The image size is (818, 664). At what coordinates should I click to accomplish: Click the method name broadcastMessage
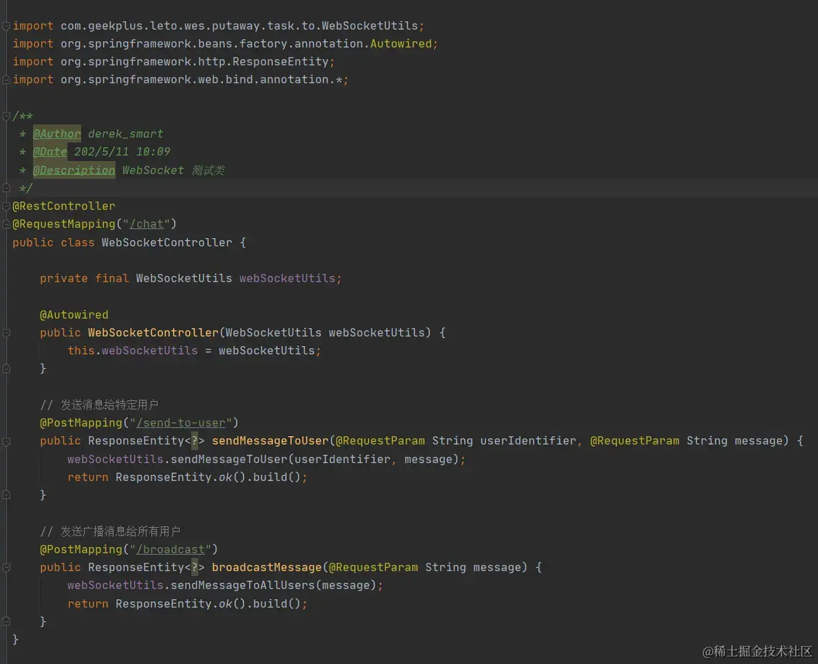click(266, 568)
